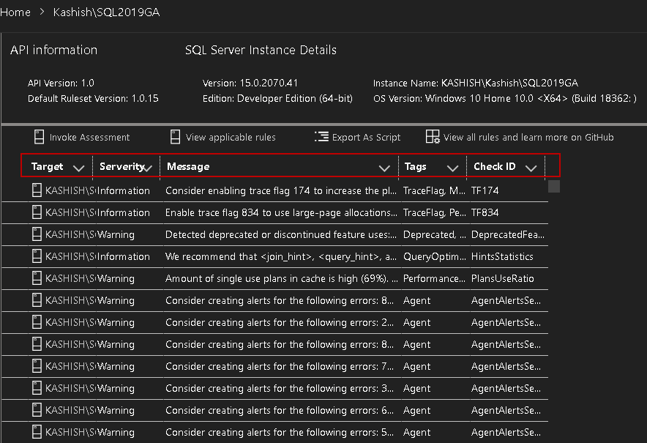Click the Invoke Assessment icon
This screenshot has width=647, height=443.
pyautogui.click(x=40, y=137)
